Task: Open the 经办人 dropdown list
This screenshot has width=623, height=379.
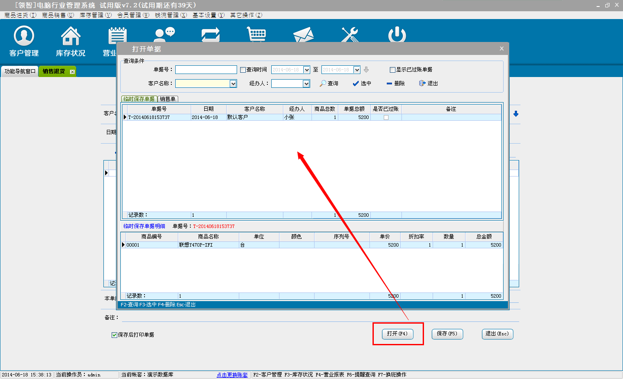Action: (x=306, y=84)
